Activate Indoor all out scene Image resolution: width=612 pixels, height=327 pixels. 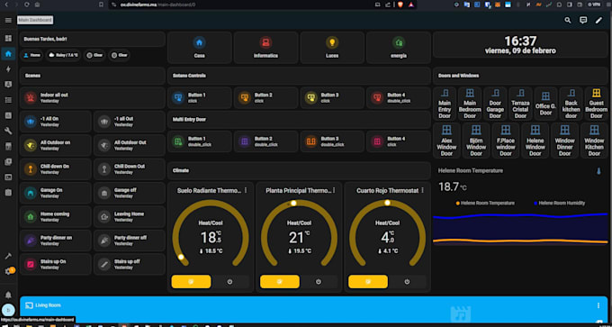pyautogui.click(x=93, y=97)
